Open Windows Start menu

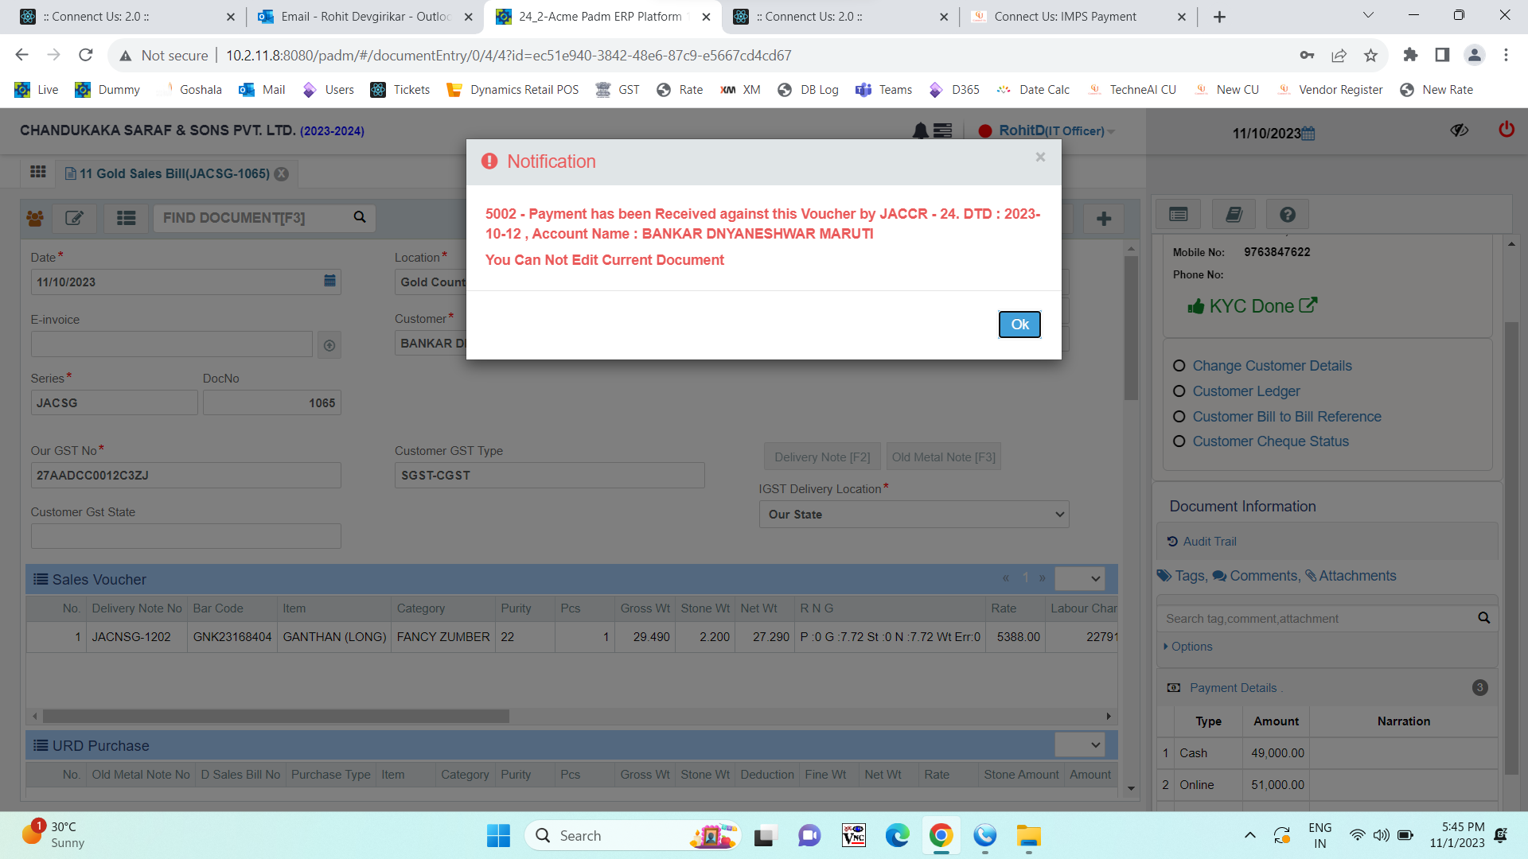coord(498,836)
